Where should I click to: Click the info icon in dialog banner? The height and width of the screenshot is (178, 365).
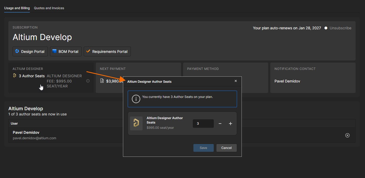[136, 99]
